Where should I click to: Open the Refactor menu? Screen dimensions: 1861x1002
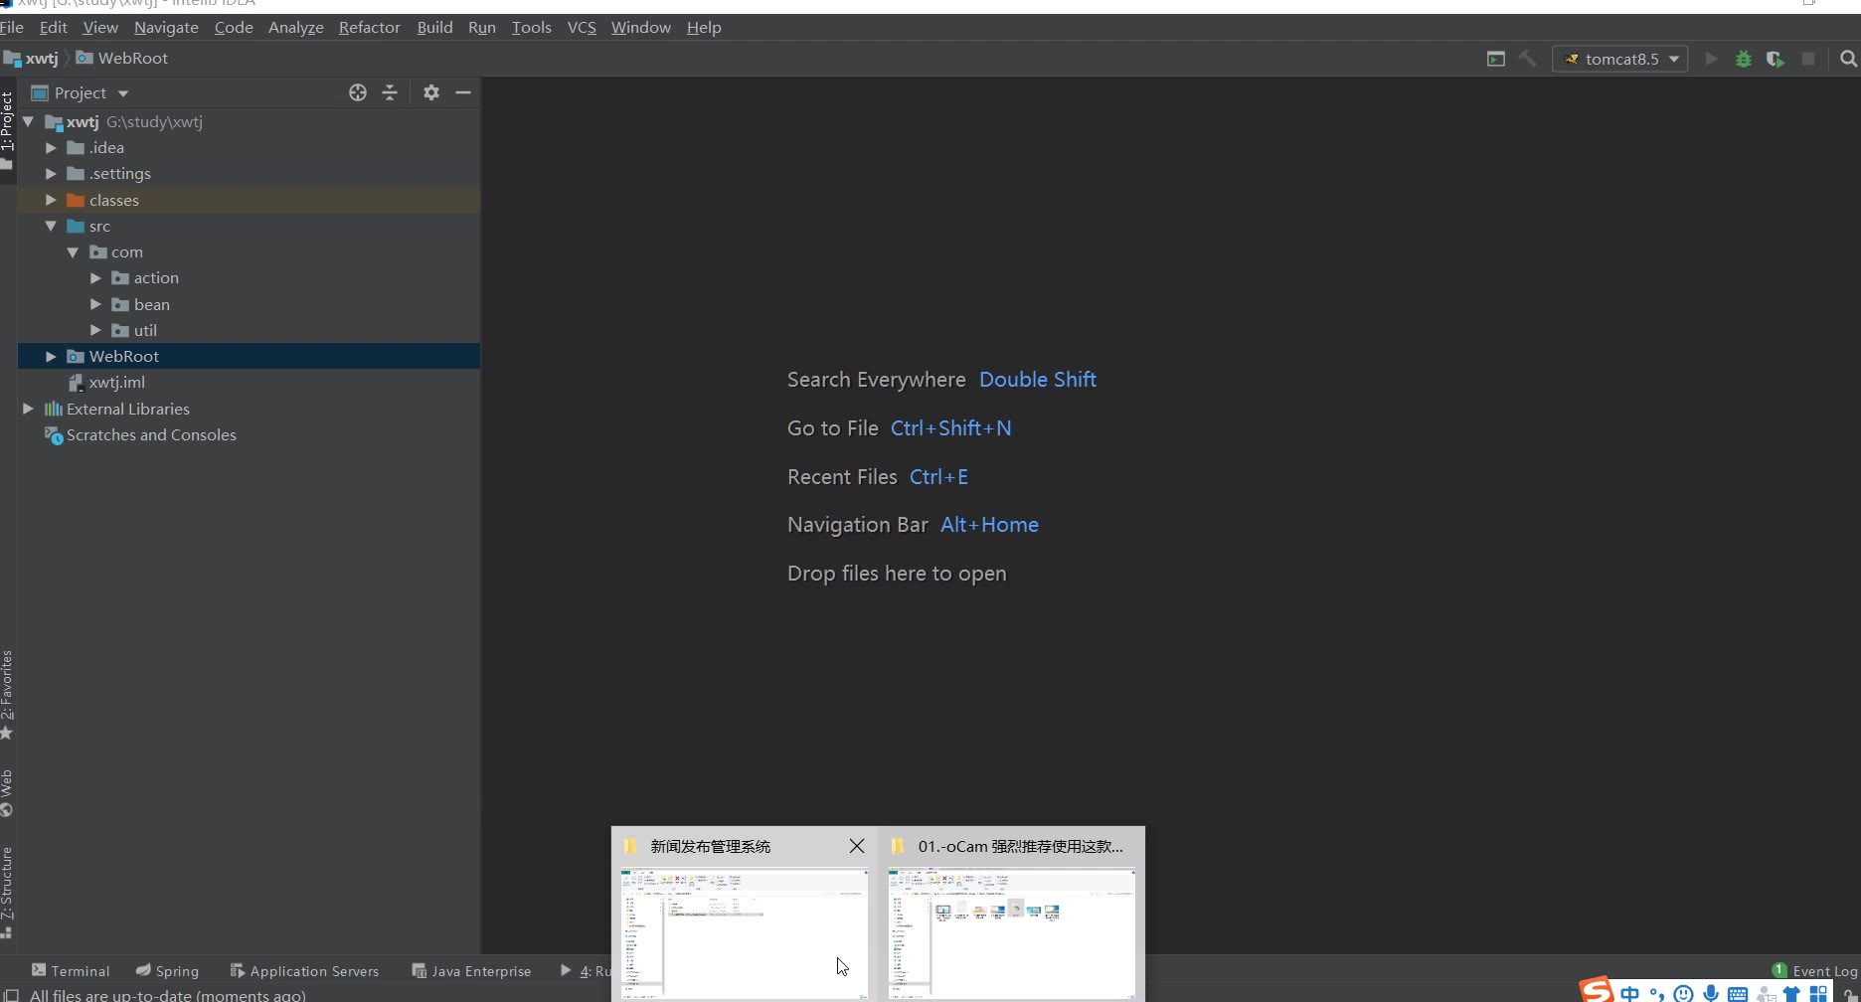point(369,27)
